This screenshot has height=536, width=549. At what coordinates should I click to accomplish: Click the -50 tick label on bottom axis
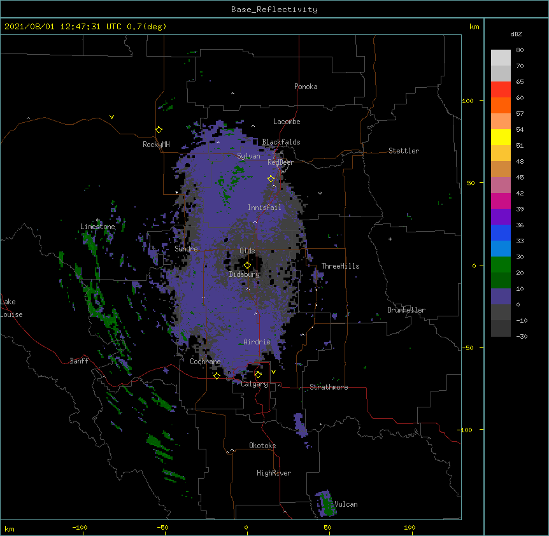tap(162, 527)
